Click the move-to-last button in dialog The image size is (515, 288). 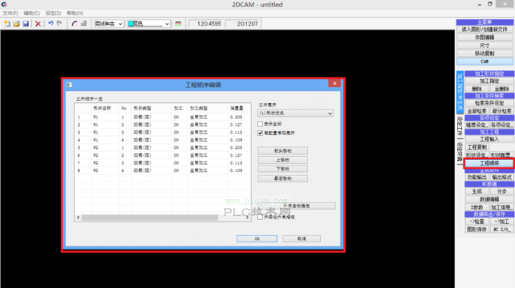coord(283,178)
